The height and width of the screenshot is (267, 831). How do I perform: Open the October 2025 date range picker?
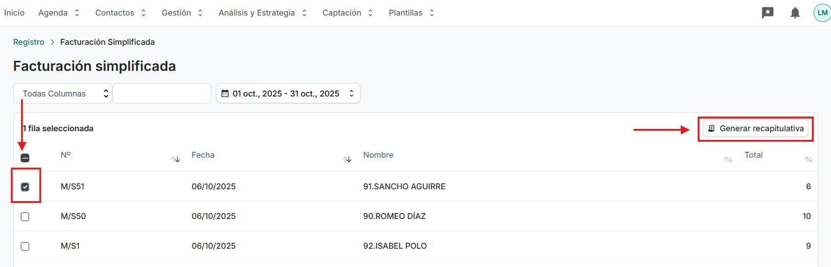(x=288, y=93)
